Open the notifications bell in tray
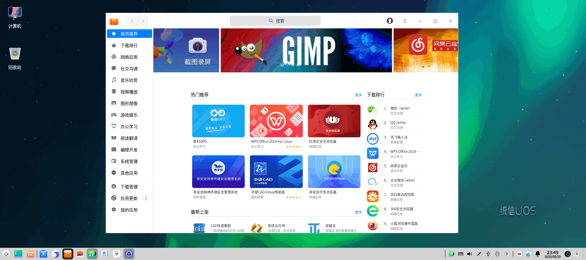Screen dimensions: 586x260 tap(538, 254)
